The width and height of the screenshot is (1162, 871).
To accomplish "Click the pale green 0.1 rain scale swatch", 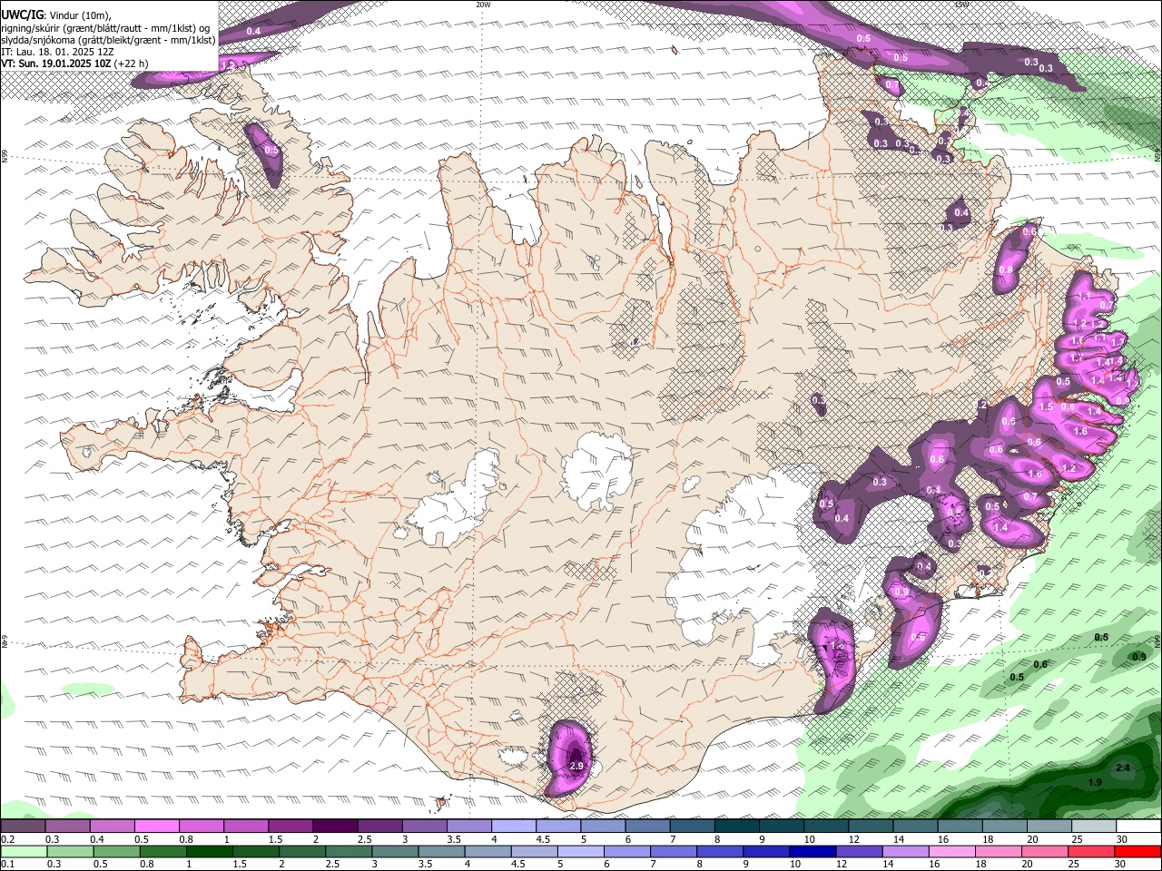I will [x=23, y=851].
